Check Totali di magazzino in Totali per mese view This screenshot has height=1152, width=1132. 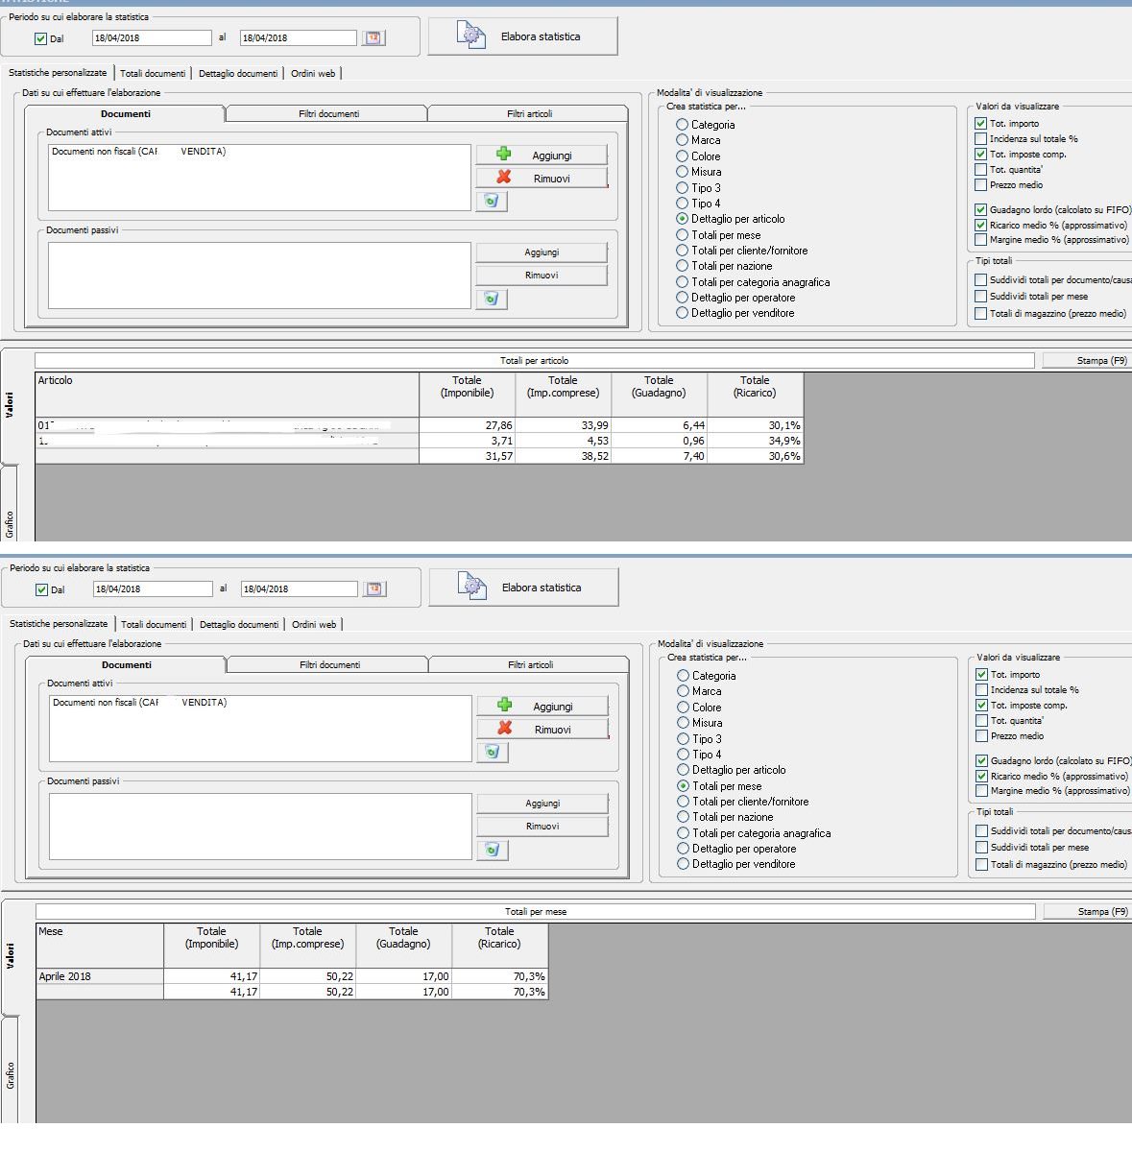(x=981, y=865)
